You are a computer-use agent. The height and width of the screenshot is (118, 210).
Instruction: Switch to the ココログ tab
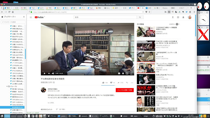click(x=182, y=8)
